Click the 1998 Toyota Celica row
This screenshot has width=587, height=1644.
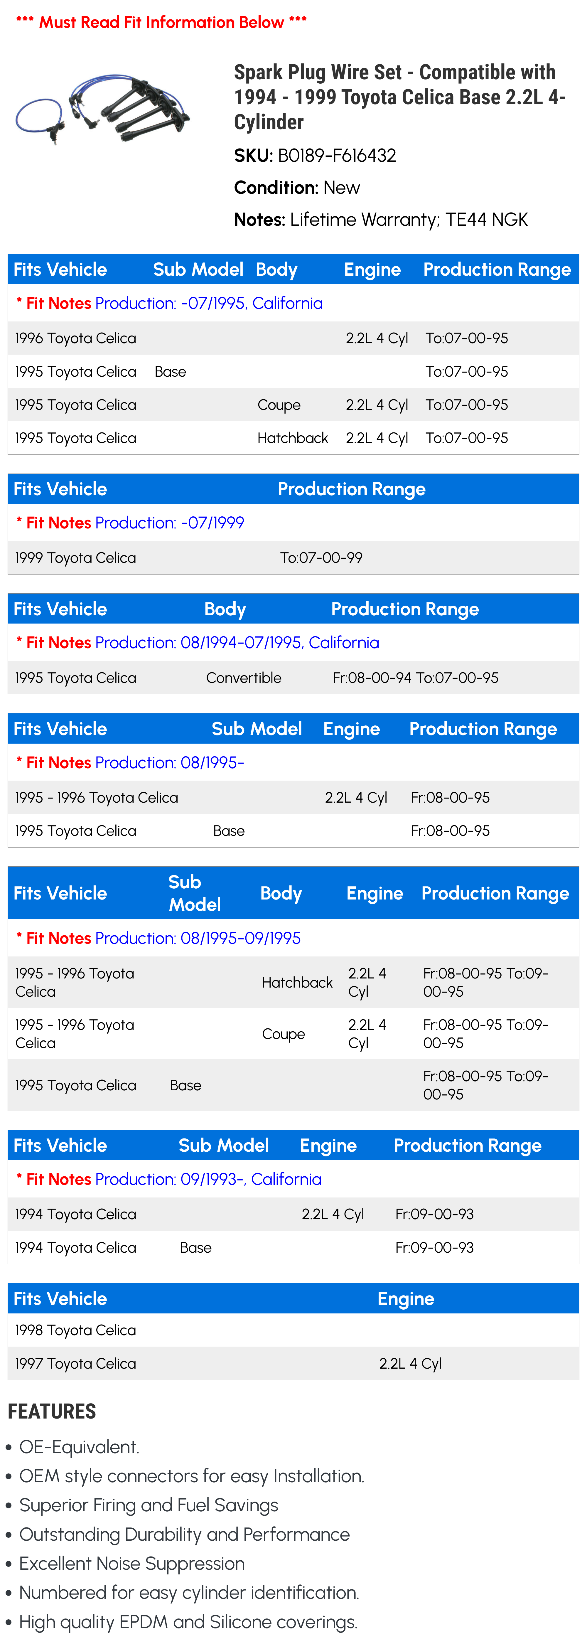click(293, 1330)
